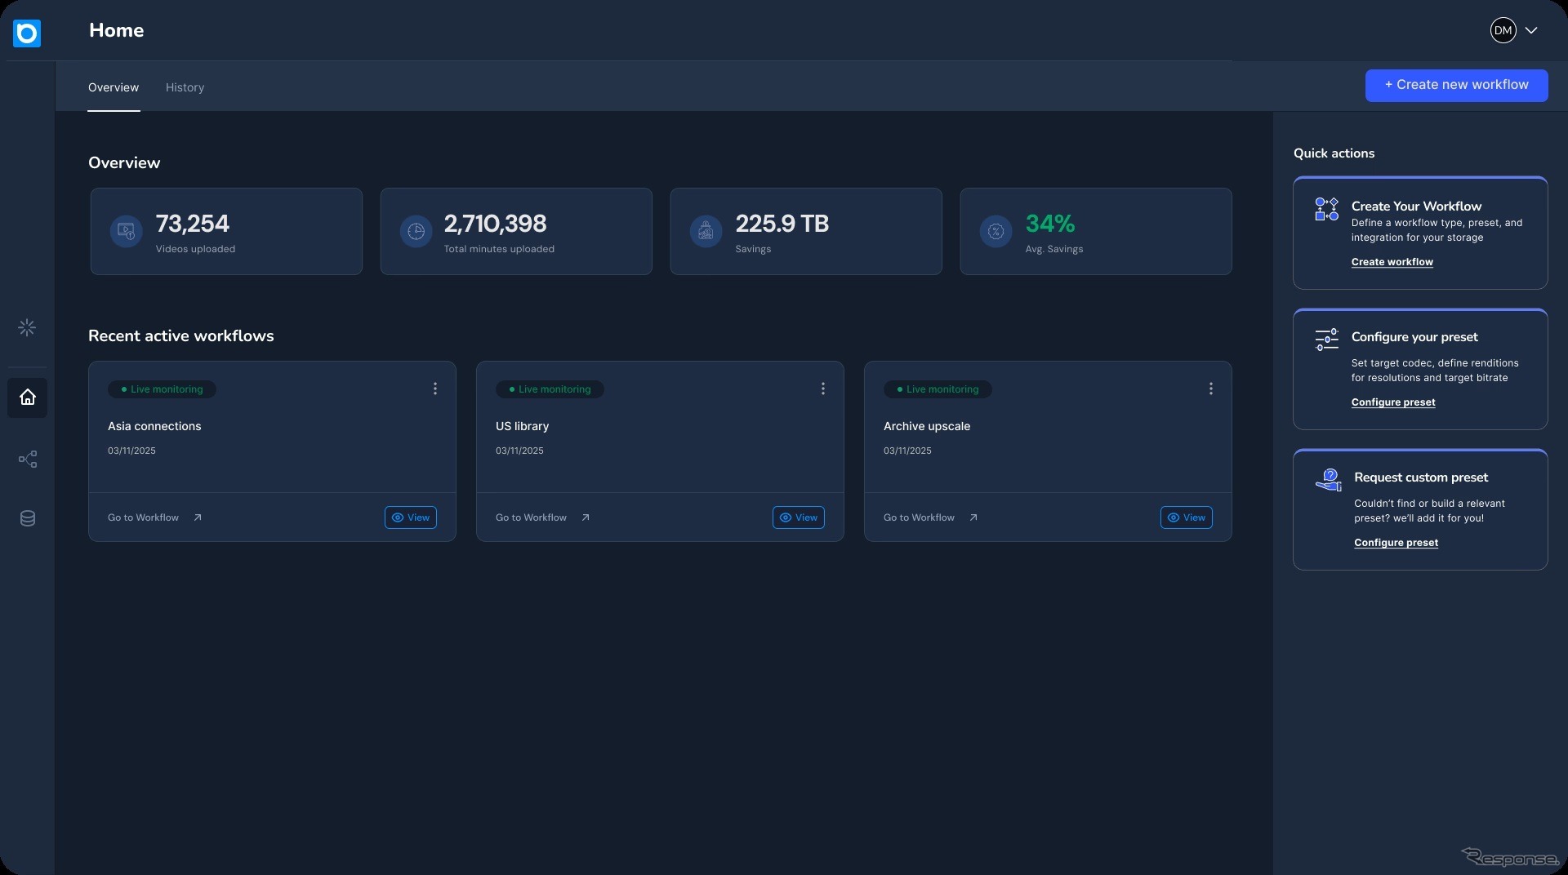Click the Total minutes uploaded clock icon
This screenshot has height=875, width=1568.
416,232
